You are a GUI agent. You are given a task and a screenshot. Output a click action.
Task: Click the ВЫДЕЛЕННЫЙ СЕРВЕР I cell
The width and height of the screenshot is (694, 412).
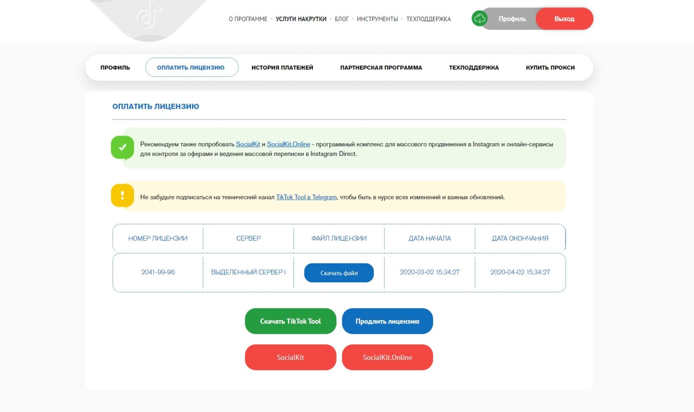tap(249, 272)
